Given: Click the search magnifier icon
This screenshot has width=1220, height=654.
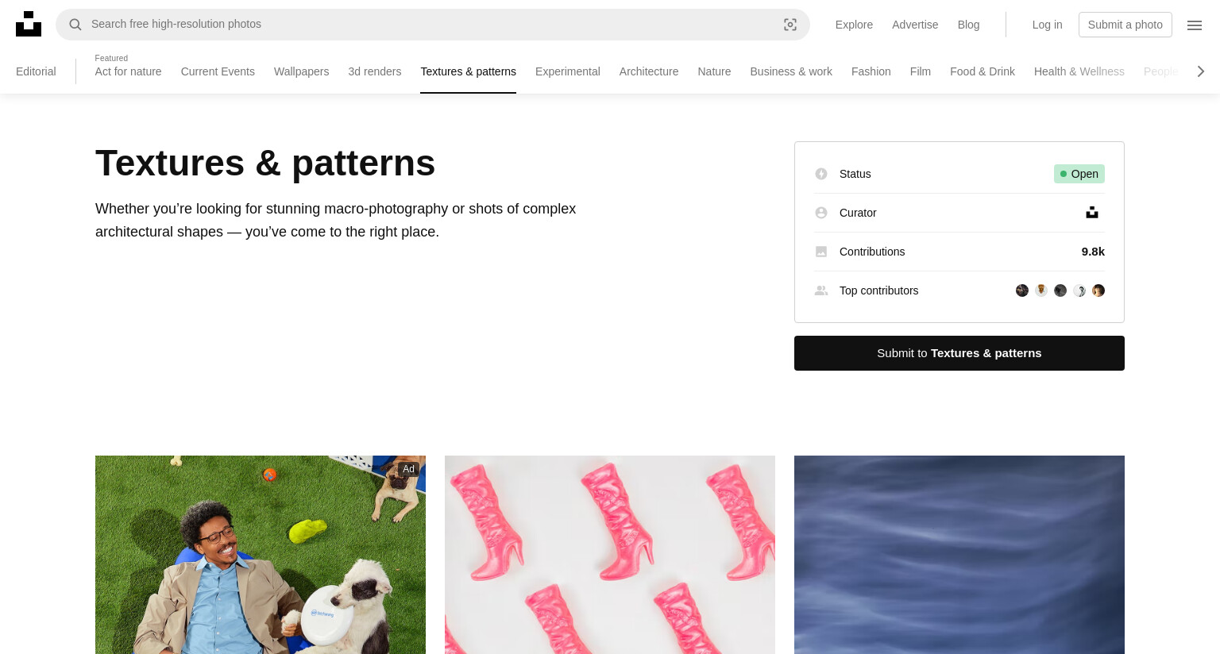Looking at the screenshot, I should 75,25.
